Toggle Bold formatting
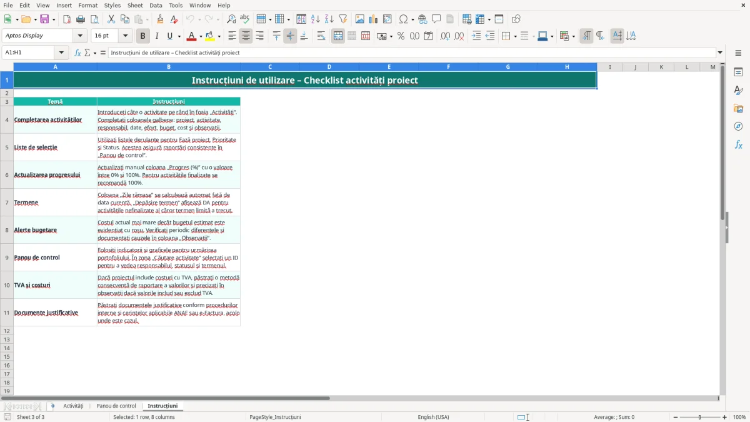The width and height of the screenshot is (750, 422). [143, 36]
